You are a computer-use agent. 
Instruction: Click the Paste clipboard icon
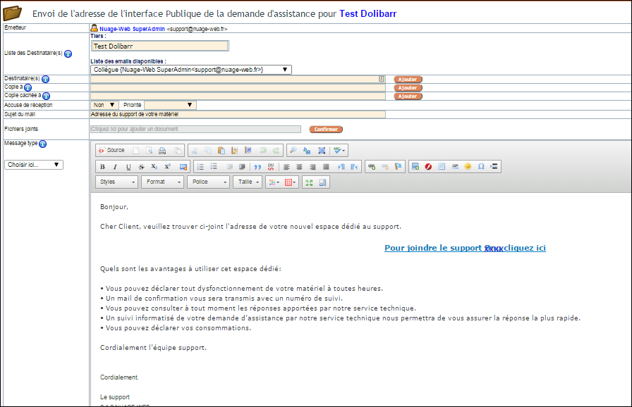(221, 151)
